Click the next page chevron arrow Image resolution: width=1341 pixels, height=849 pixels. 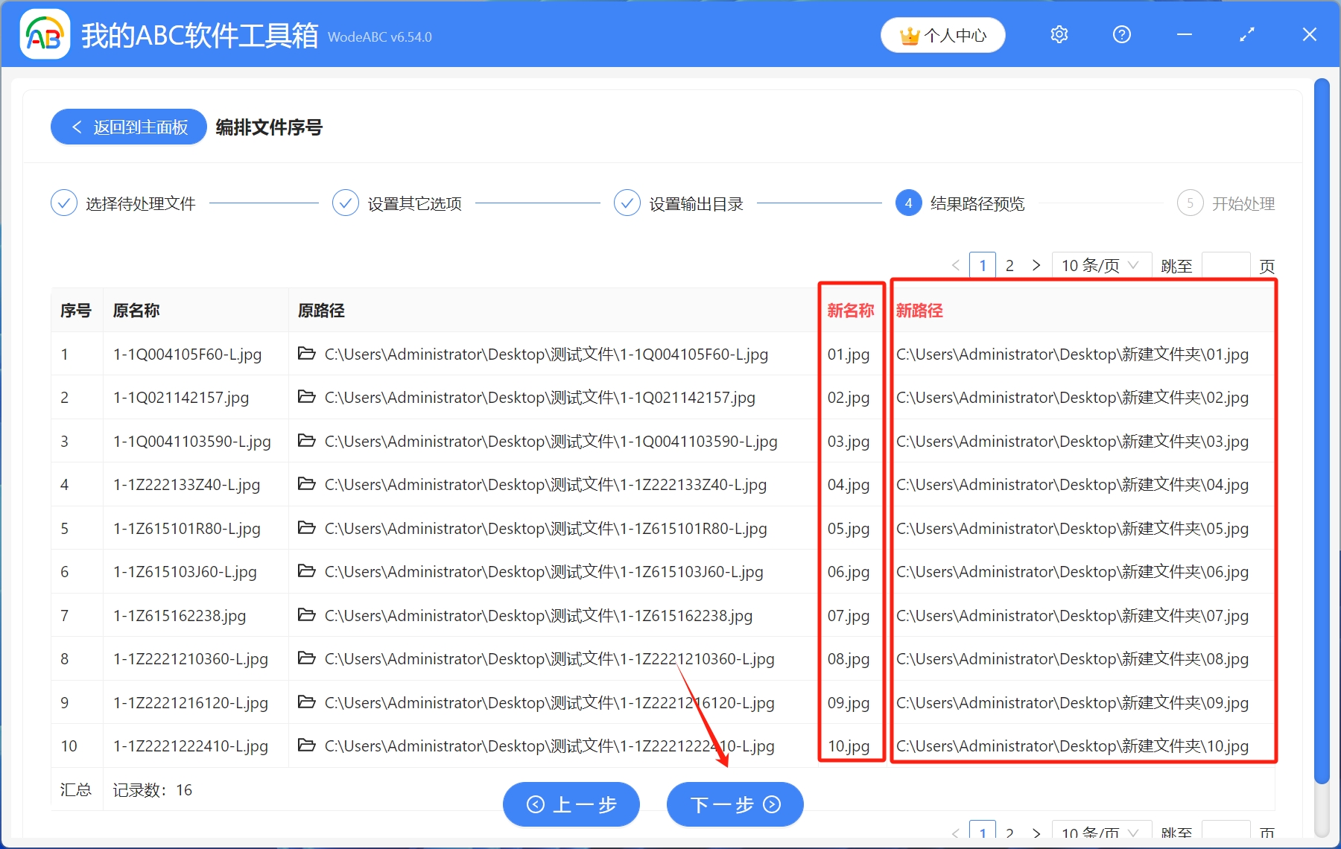click(x=1036, y=264)
